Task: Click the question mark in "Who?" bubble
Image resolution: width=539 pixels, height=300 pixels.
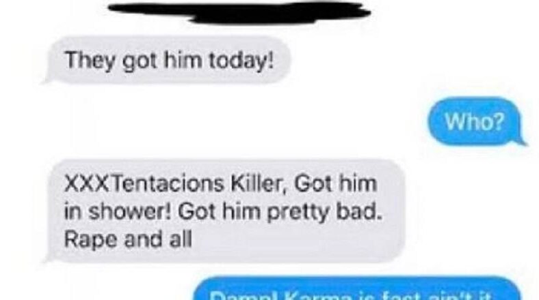Action: (499, 121)
